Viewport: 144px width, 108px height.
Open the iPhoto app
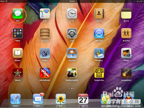click(x=126, y=53)
